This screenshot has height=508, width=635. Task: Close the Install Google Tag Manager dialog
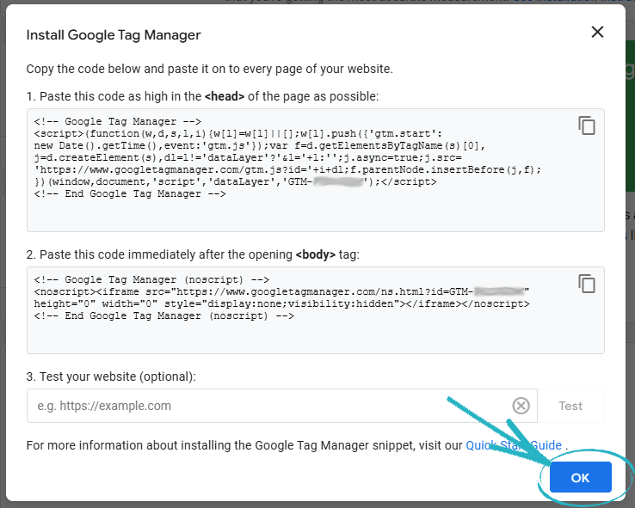597,33
